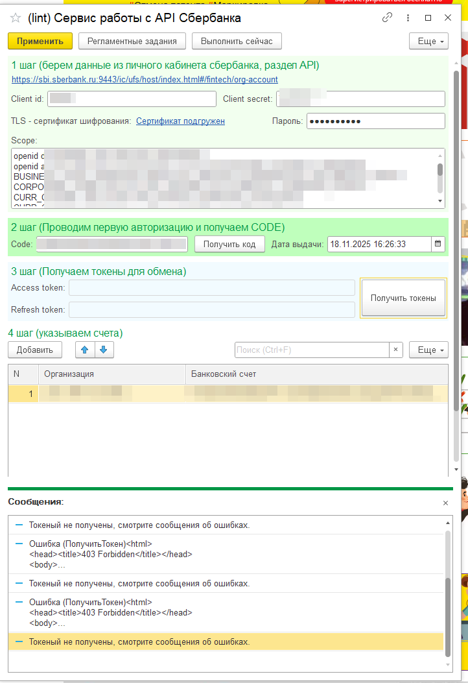This screenshot has height=683, width=468.
Task: Click the Получить токены button
Action: [x=403, y=298]
